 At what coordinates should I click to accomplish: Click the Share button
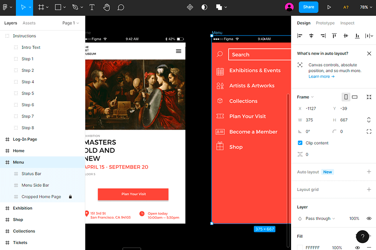[308, 7]
